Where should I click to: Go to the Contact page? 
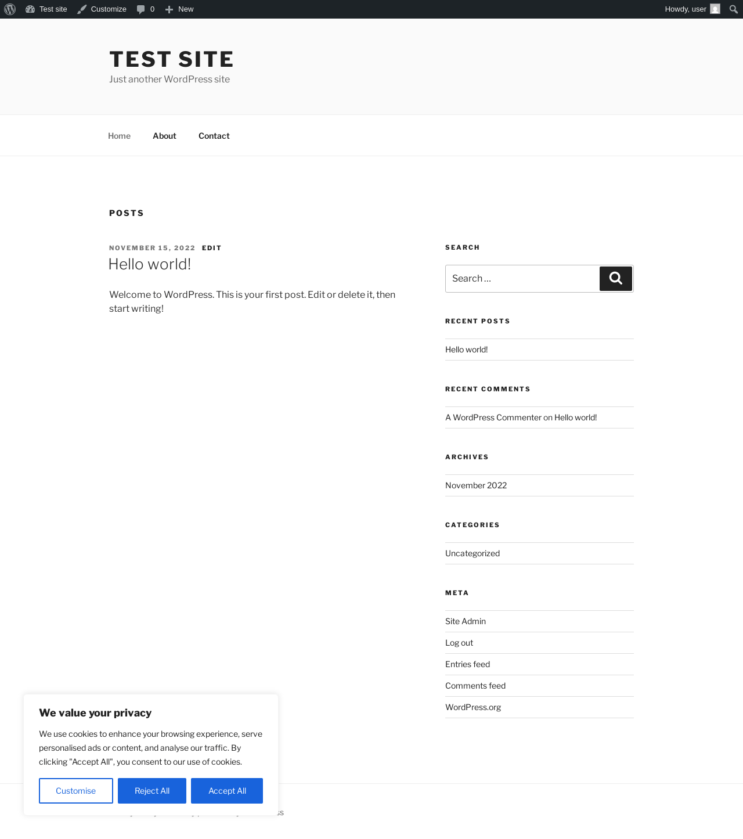pyautogui.click(x=214, y=136)
